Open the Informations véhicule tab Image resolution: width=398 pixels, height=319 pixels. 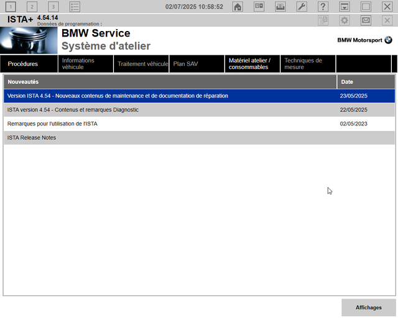tap(86, 64)
